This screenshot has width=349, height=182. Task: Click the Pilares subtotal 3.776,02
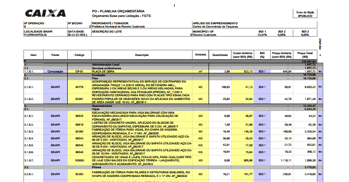pos(310,167)
